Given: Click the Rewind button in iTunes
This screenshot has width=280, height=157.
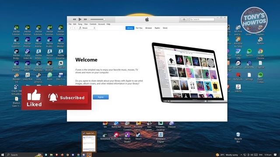Looking at the screenshot, I should [x=74, y=19].
